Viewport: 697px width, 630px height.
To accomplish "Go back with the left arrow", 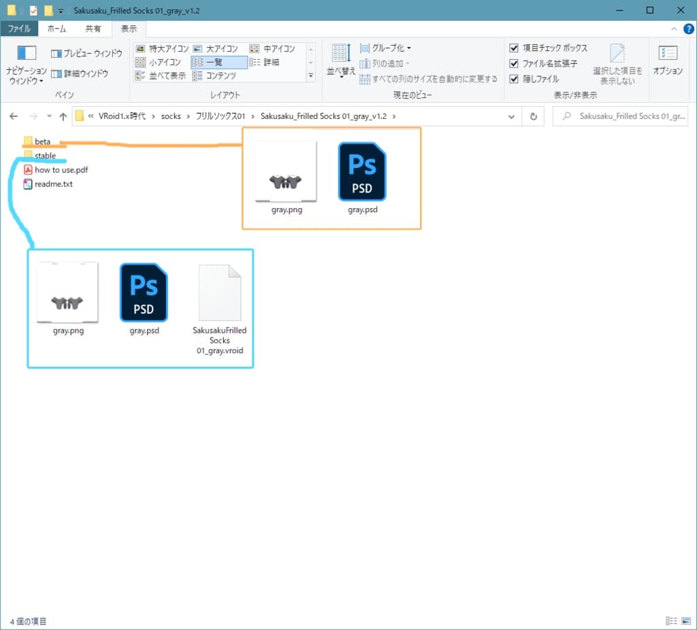I will pyautogui.click(x=14, y=116).
